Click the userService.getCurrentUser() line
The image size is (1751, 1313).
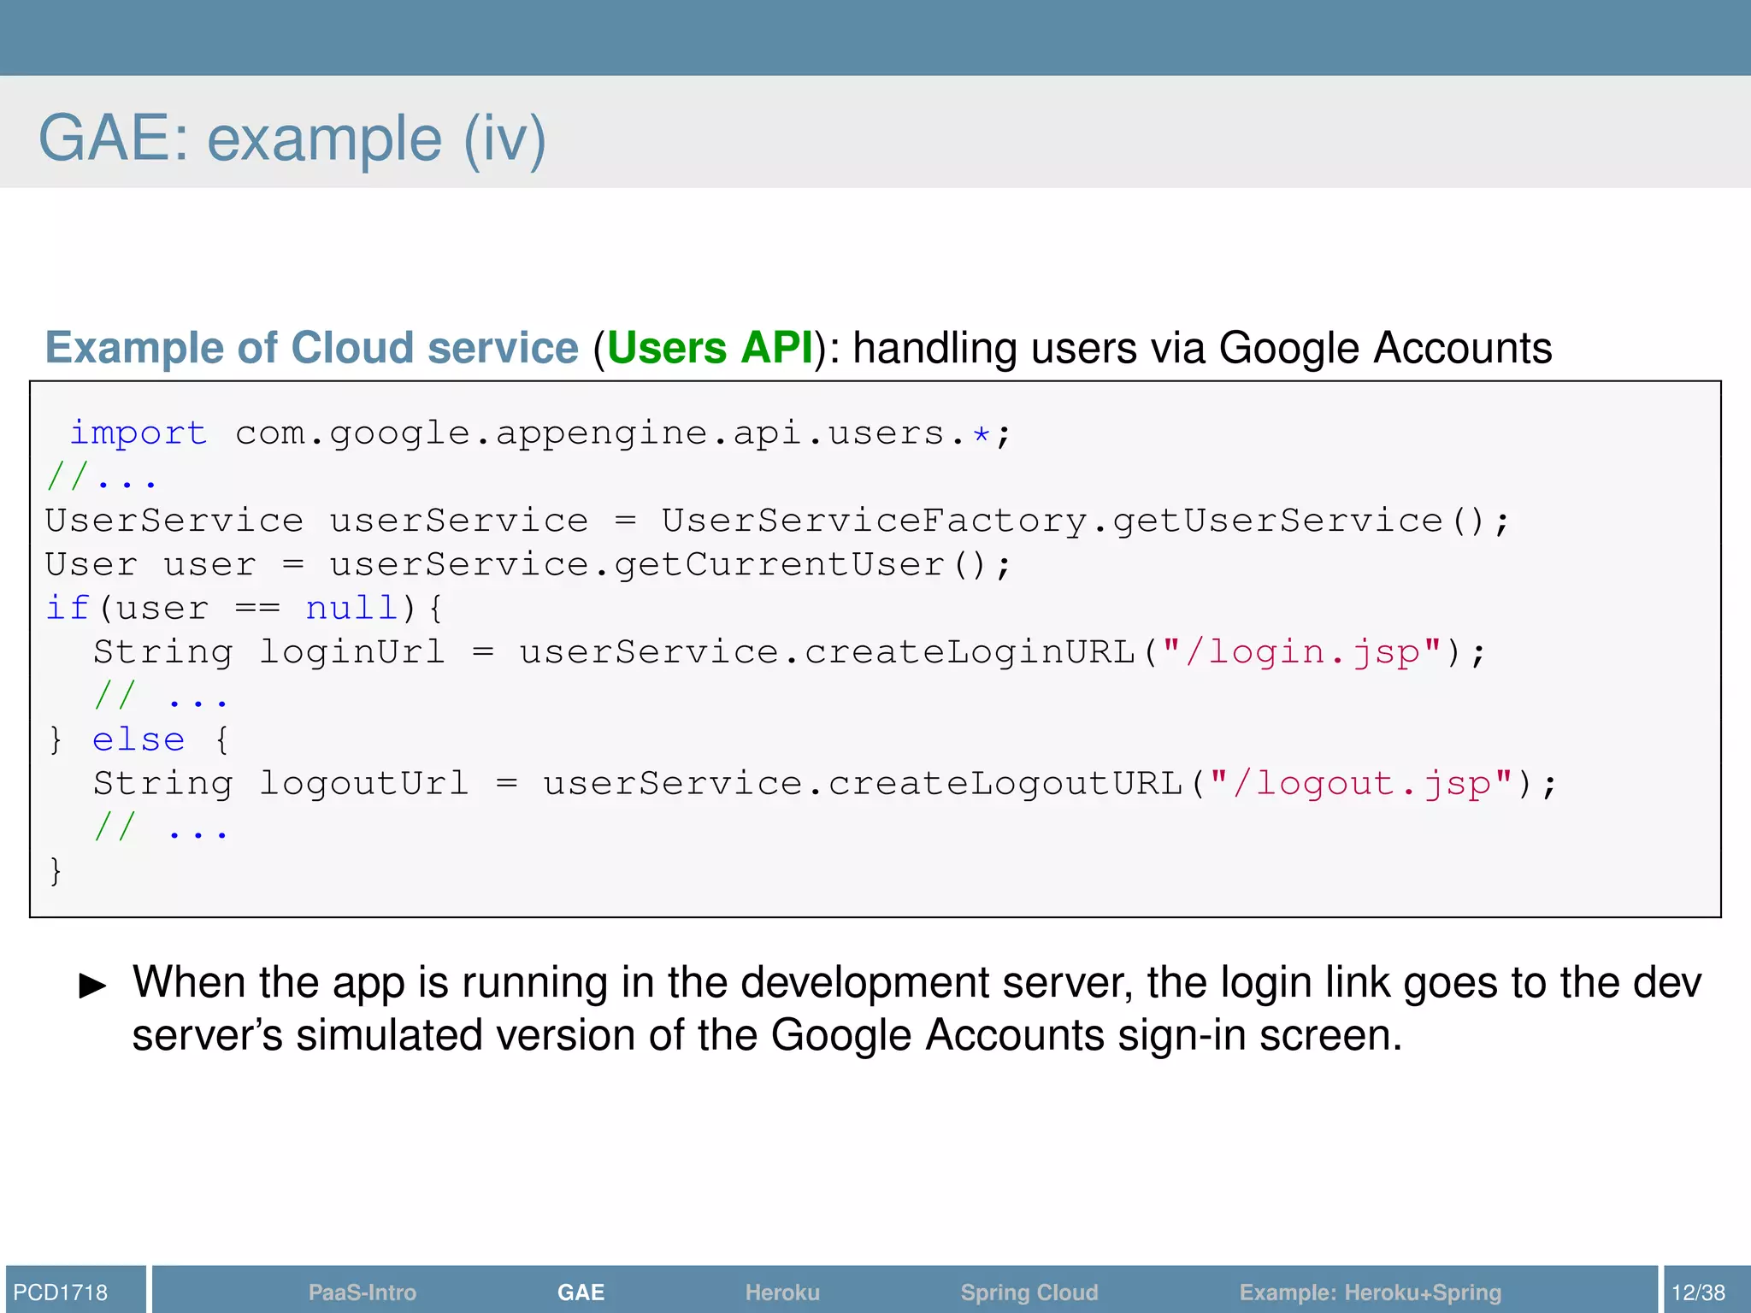click(x=528, y=564)
